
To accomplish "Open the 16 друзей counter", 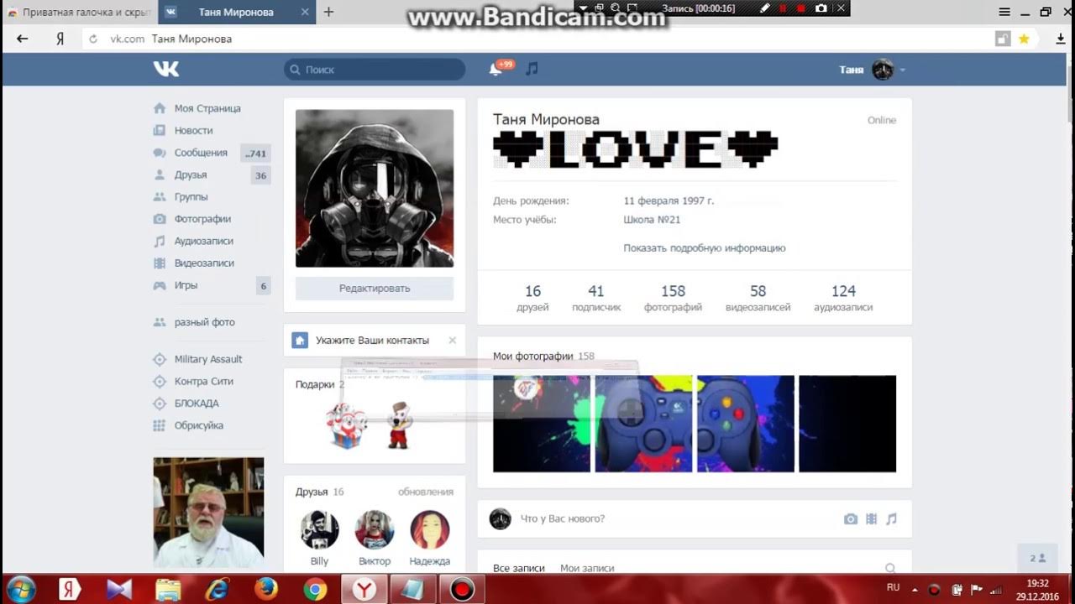I will tap(532, 298).
